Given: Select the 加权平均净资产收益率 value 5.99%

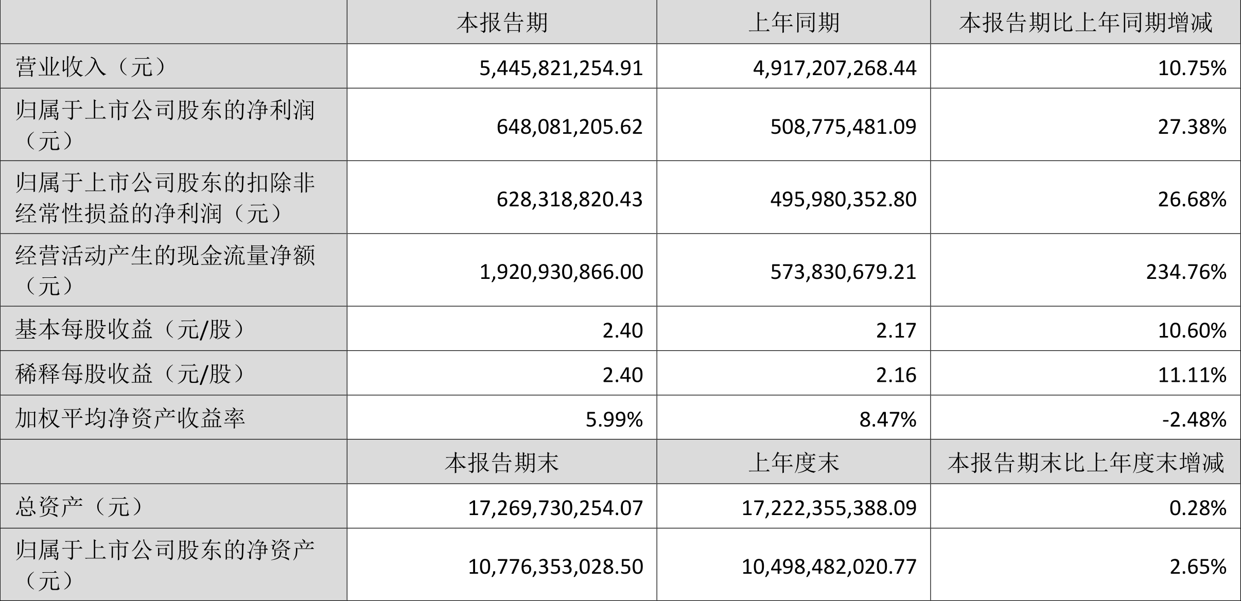Looking at the screenshot, I should (615, 420).
